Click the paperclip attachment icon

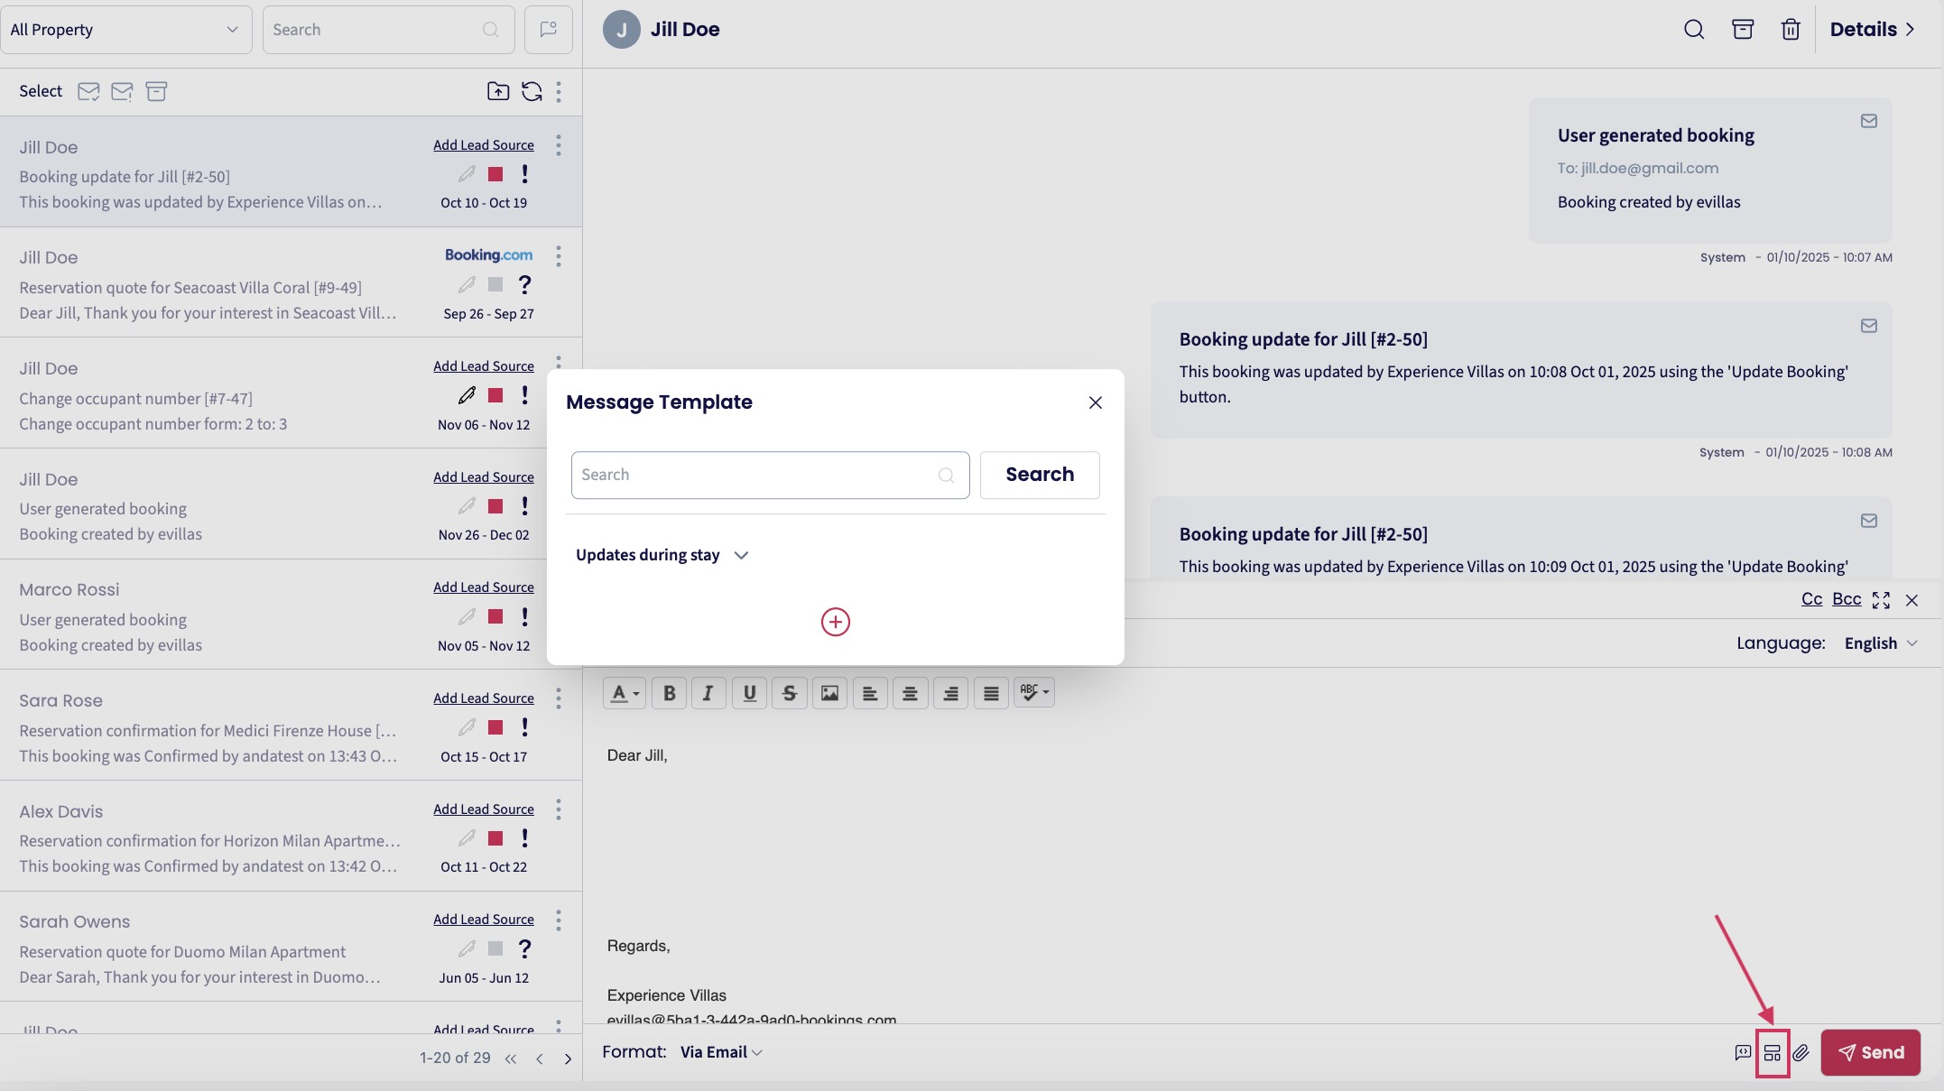pyautogui.click(x=1801, y=1053)
